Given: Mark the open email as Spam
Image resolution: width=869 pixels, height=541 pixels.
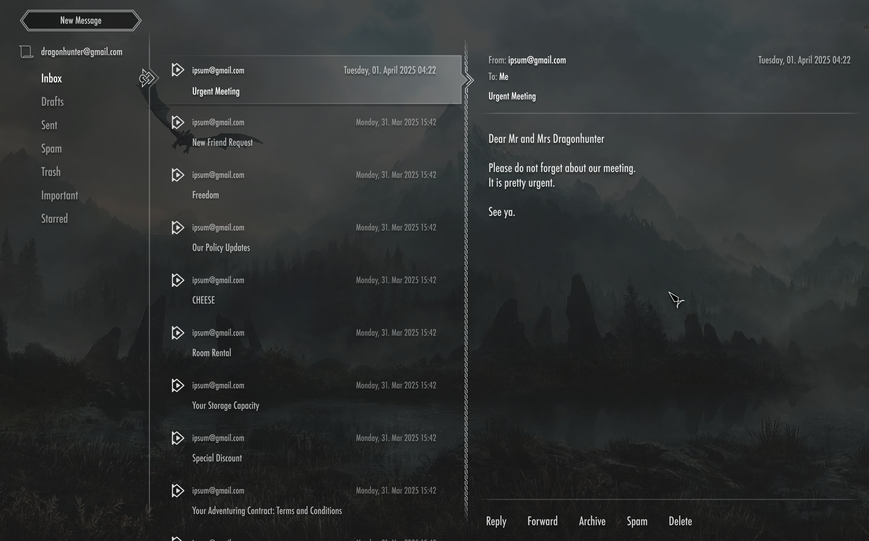Looking at the screenshot, I should pyautogui.click(x=637, y=522).
